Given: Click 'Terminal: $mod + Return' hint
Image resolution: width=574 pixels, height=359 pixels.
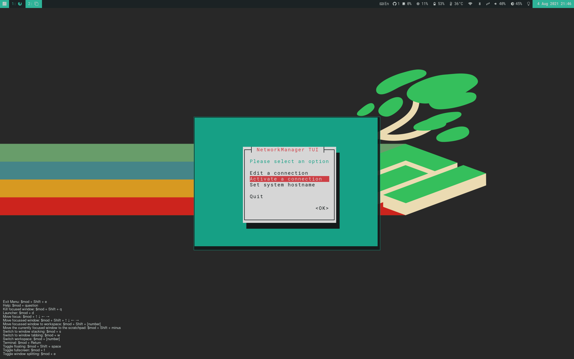Looking at the screenshot, I should tap(22, 343).
